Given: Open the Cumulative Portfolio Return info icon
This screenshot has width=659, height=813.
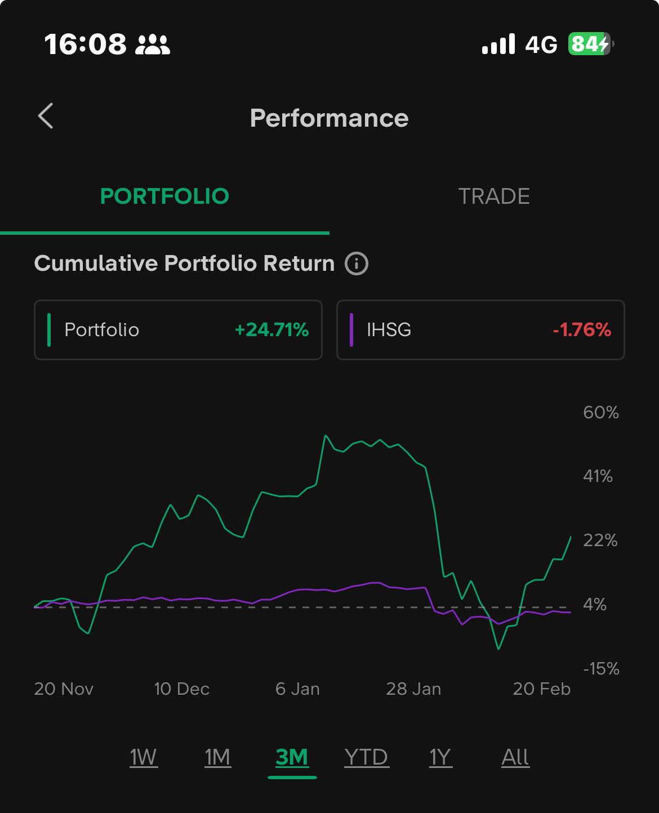Looking at the screenshot, I should tap(357, 263).
